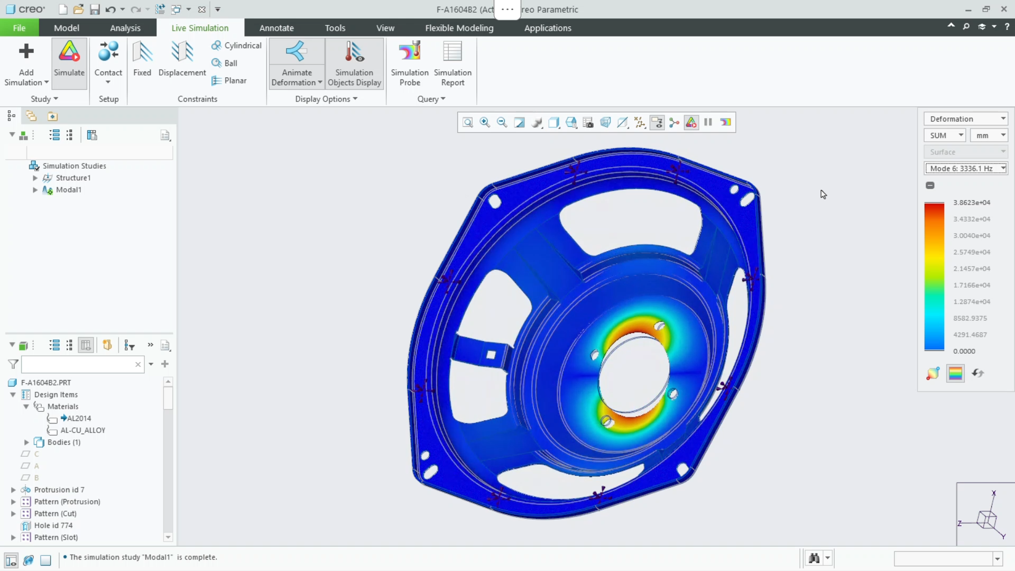The image size is (1015, 571).
Task: Zoom out using graphics toolbar
Action: tap(502, 123)
